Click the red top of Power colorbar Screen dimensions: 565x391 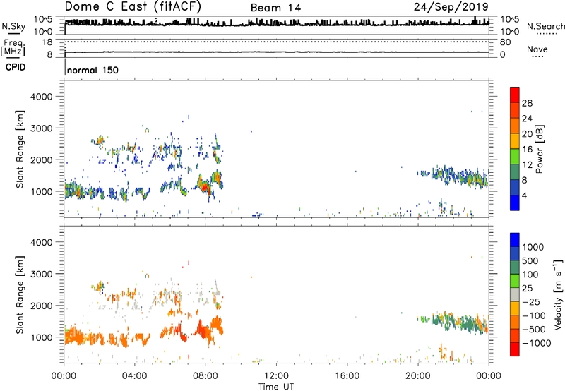pyautogui.click(x=515, y=95)
